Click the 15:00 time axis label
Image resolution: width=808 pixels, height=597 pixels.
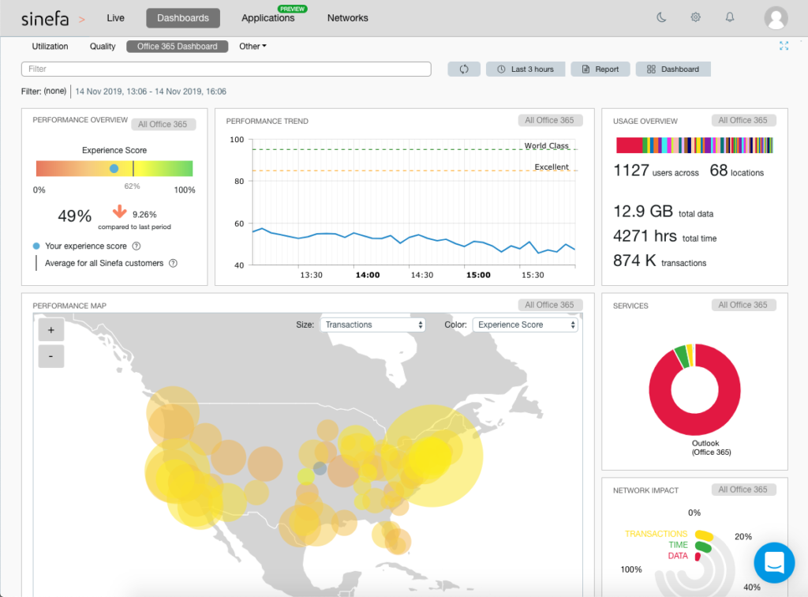tap(478, 275)
